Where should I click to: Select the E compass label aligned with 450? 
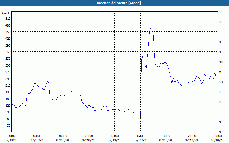pos(220,32)
